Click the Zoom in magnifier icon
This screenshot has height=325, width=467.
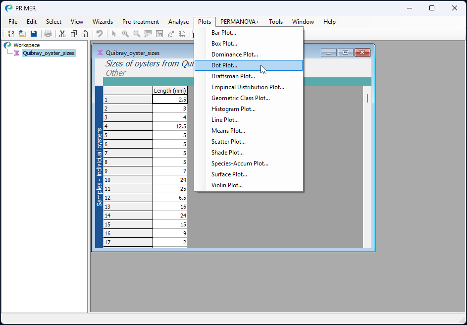[125, 34]
